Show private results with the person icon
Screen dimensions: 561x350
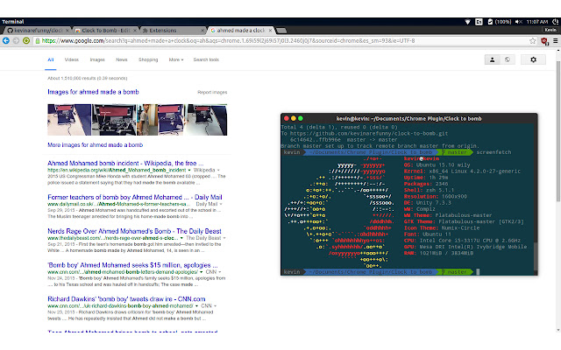point(493,59)
